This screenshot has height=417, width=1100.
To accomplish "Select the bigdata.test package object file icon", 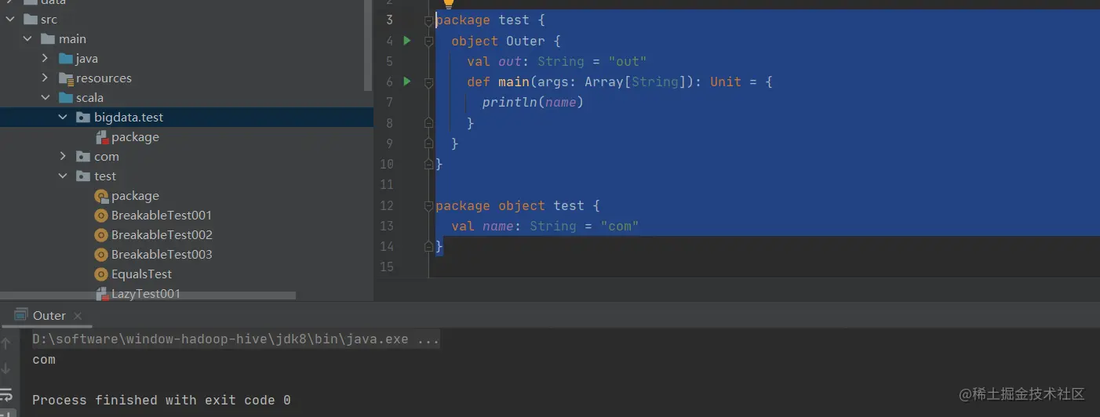I will (101, 137).
